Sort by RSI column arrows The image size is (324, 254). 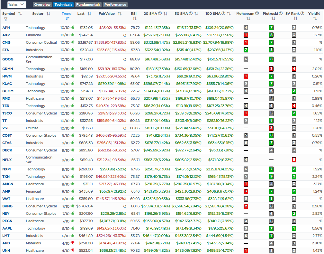pos(135,19)
